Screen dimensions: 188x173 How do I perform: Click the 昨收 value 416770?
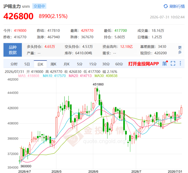coord(20,37)
